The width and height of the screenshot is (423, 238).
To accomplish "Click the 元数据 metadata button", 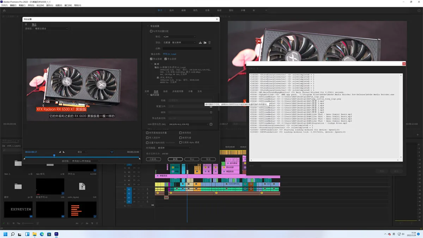I will (153, 159).
